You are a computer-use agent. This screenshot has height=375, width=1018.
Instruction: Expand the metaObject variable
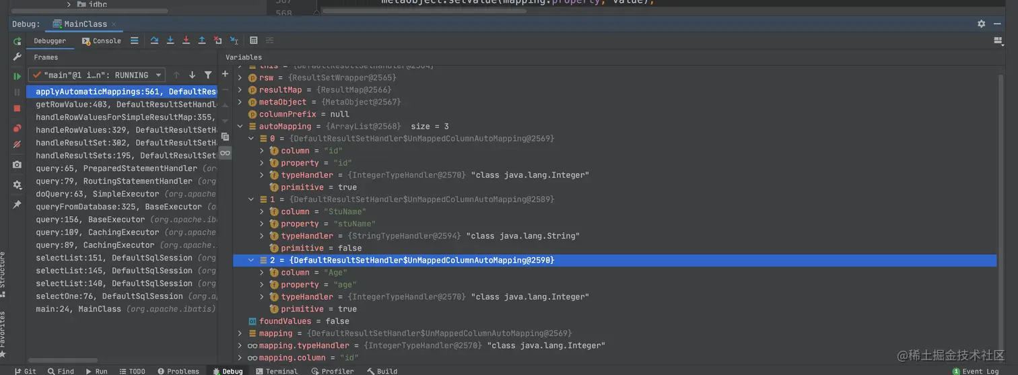click(x=240, y=102)
